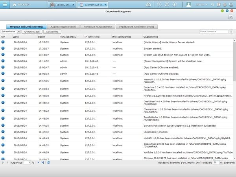
Task: Open the cloud service icon
Action: 148,5
